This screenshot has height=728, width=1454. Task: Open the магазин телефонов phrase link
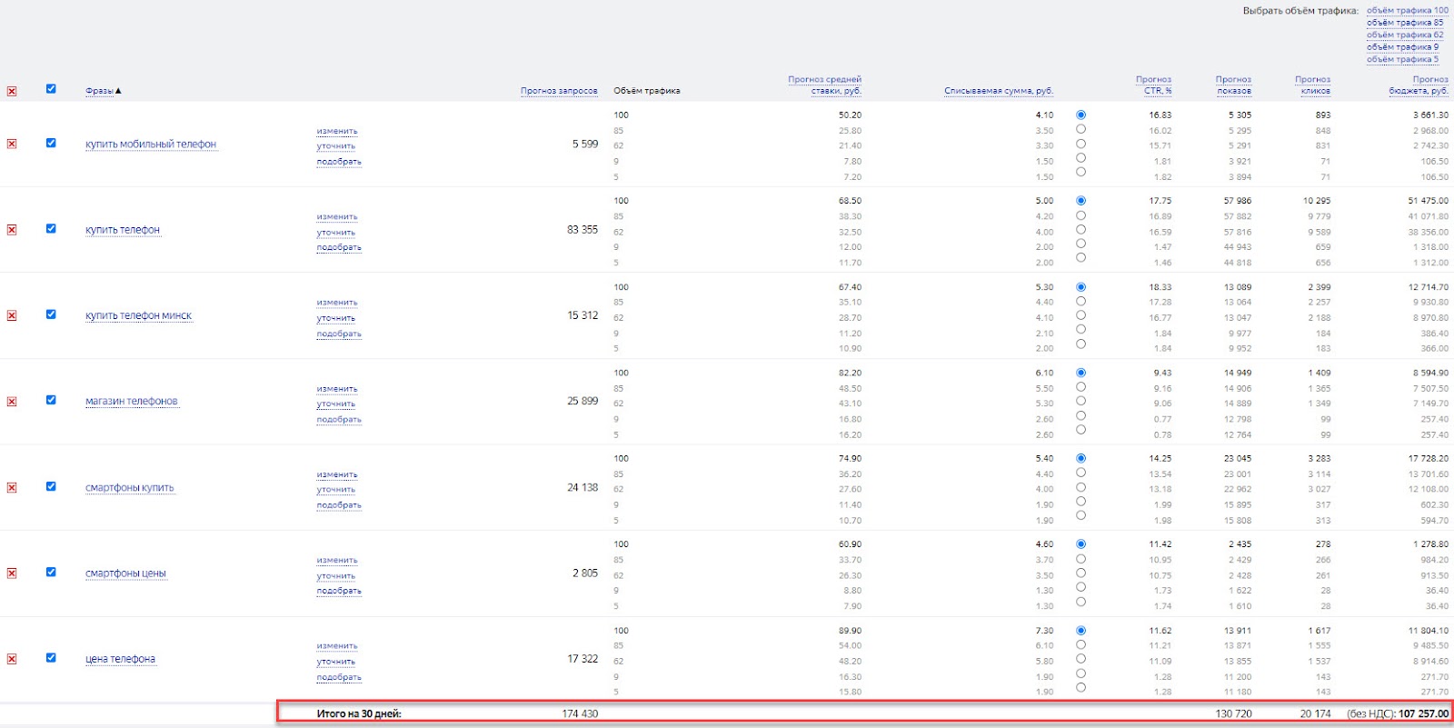(132, 402)
